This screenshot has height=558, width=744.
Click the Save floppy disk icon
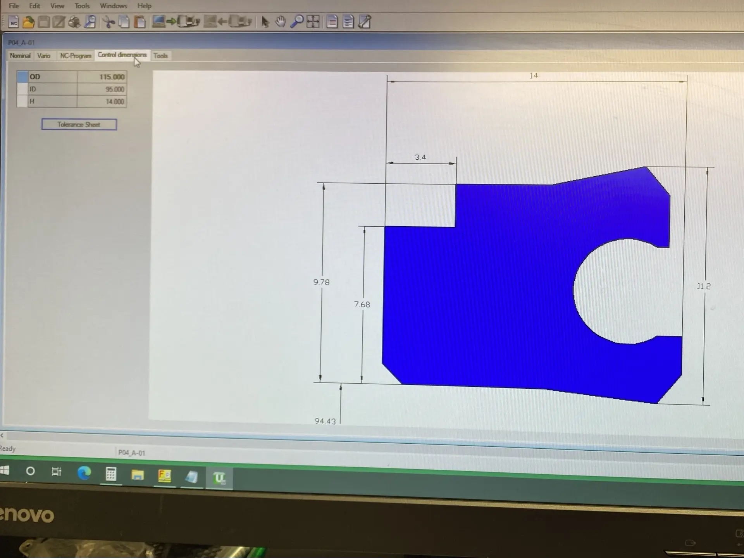tap(43, 22)
